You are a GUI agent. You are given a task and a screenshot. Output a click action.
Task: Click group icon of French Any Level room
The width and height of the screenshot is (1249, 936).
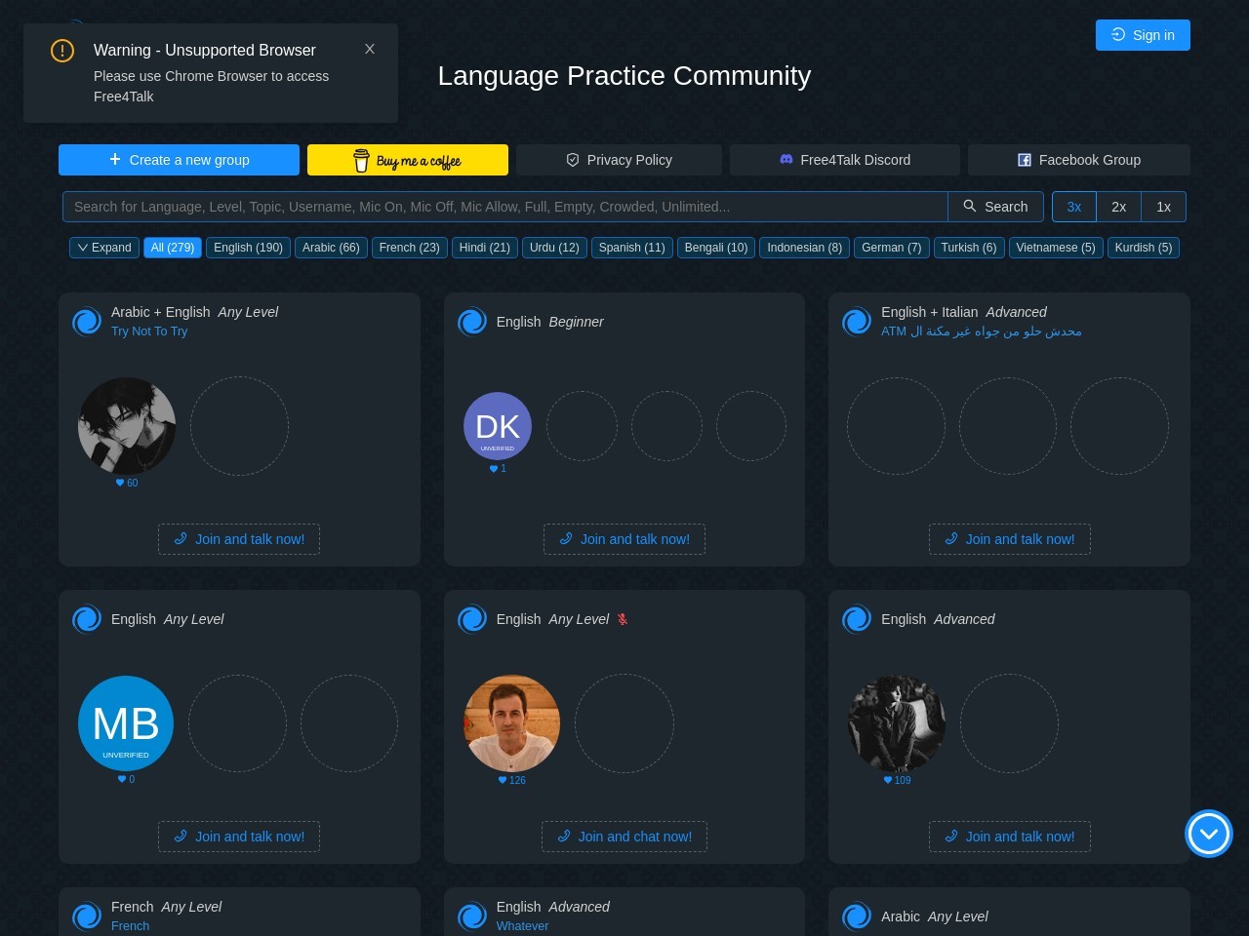(x=87, y=916)
